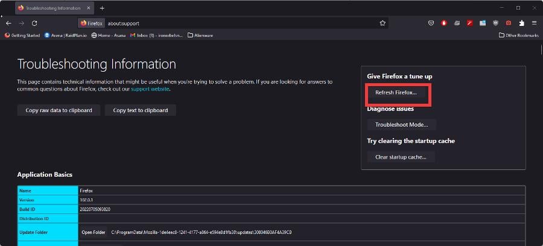Click the Troubleshooting Information heading

97,65
